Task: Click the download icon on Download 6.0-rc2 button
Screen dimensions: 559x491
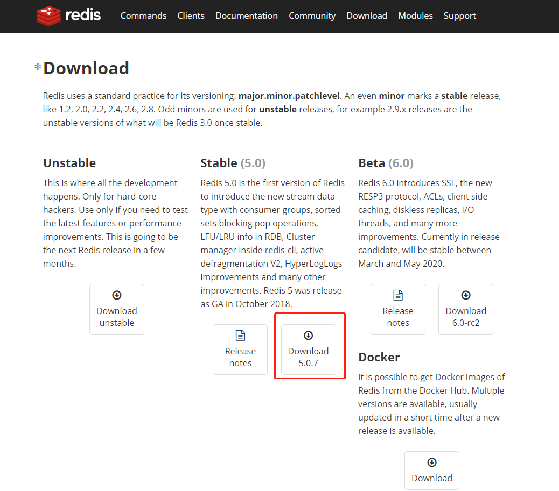Action: (465, 295)
